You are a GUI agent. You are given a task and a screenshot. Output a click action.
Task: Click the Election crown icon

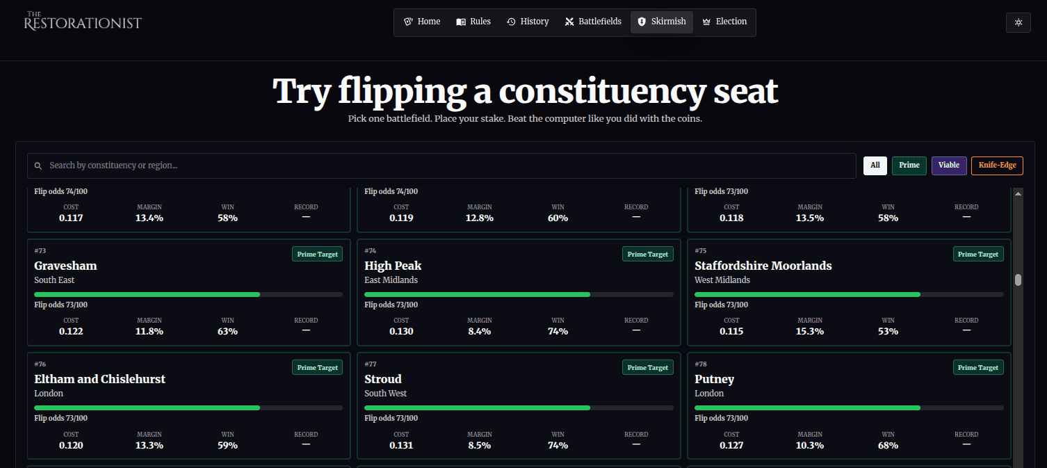pyautogui.click(x=707, y=22)
